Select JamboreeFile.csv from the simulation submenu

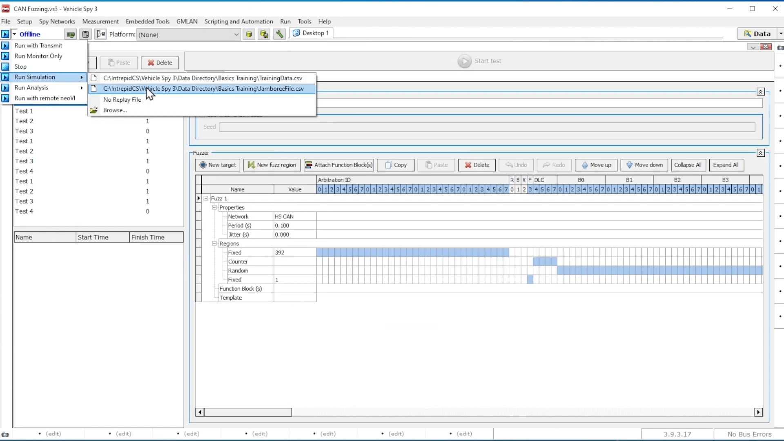click(x=203, y=89)
